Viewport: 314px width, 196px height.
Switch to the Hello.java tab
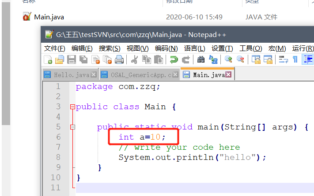(70, 75)
